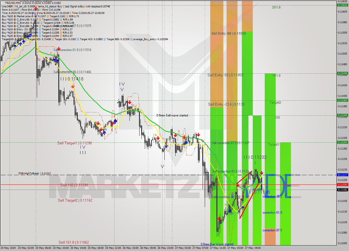Viewport: 349px width, 251px height.
Task: Click the '26 May 23:00' time axis label
Action: coord(166,248)
